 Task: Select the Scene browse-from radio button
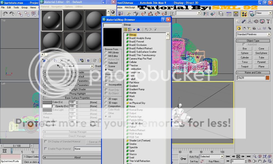pos(106,66)
